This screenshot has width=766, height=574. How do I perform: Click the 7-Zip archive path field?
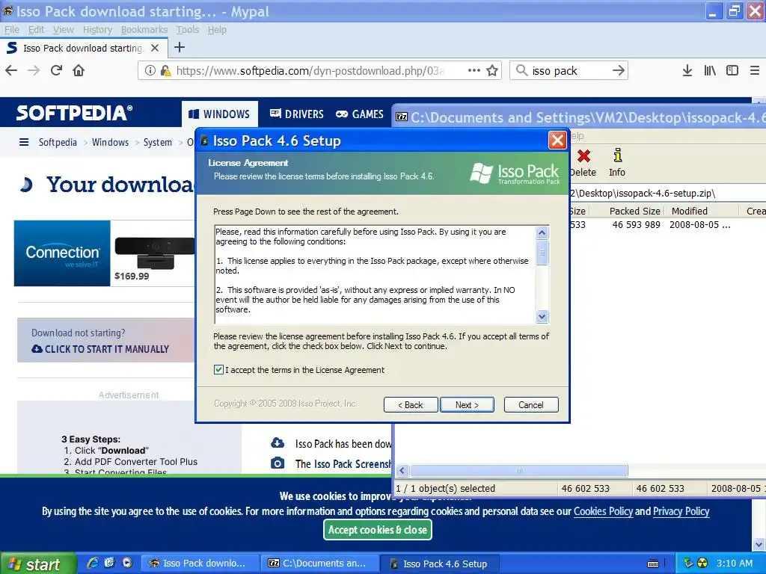(x=667, y=194)
